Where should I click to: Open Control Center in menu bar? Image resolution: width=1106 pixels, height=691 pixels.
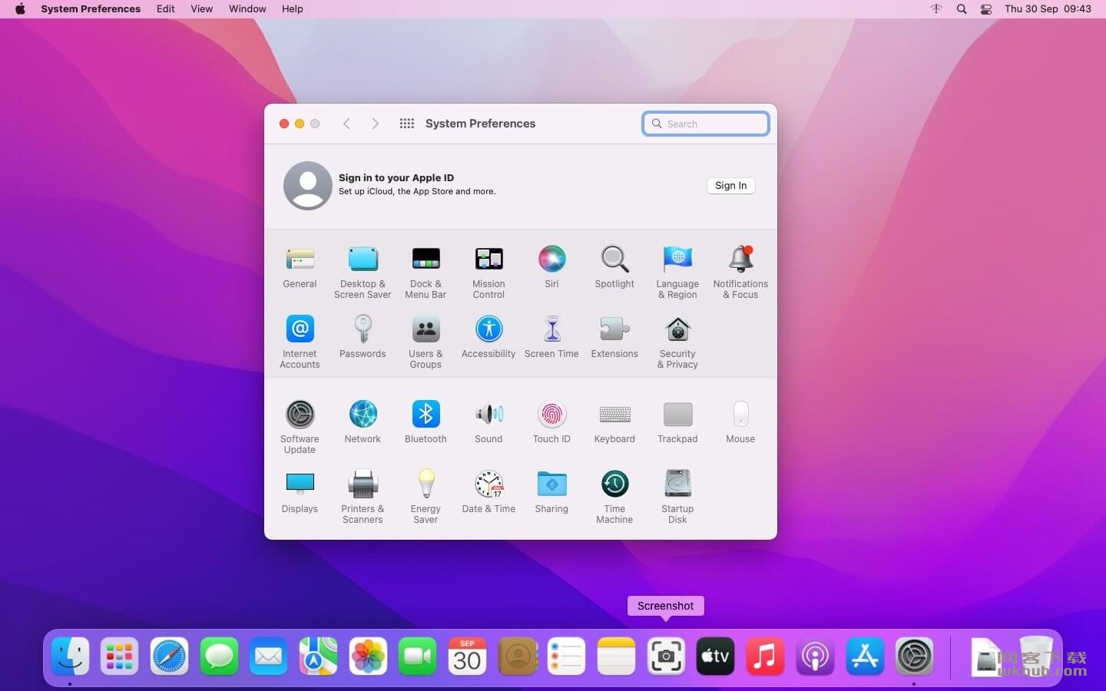986,9
